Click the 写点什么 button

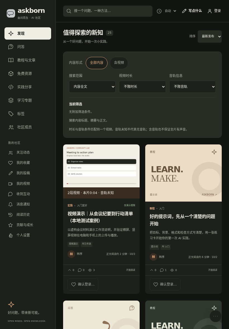[192, 11]
